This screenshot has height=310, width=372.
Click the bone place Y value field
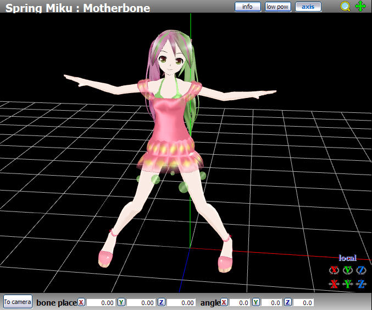coord(141,303)
